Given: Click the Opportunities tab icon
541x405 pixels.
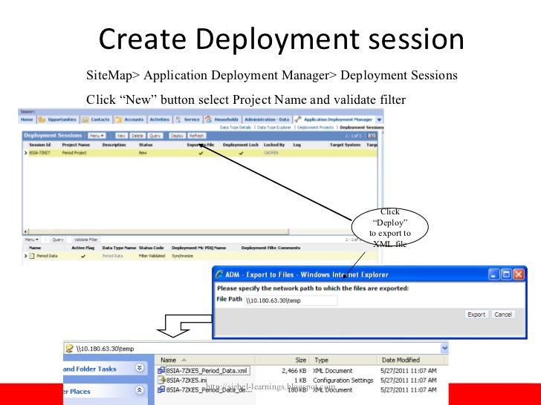Looking at the screenshot, I should (x=42, y=119).
